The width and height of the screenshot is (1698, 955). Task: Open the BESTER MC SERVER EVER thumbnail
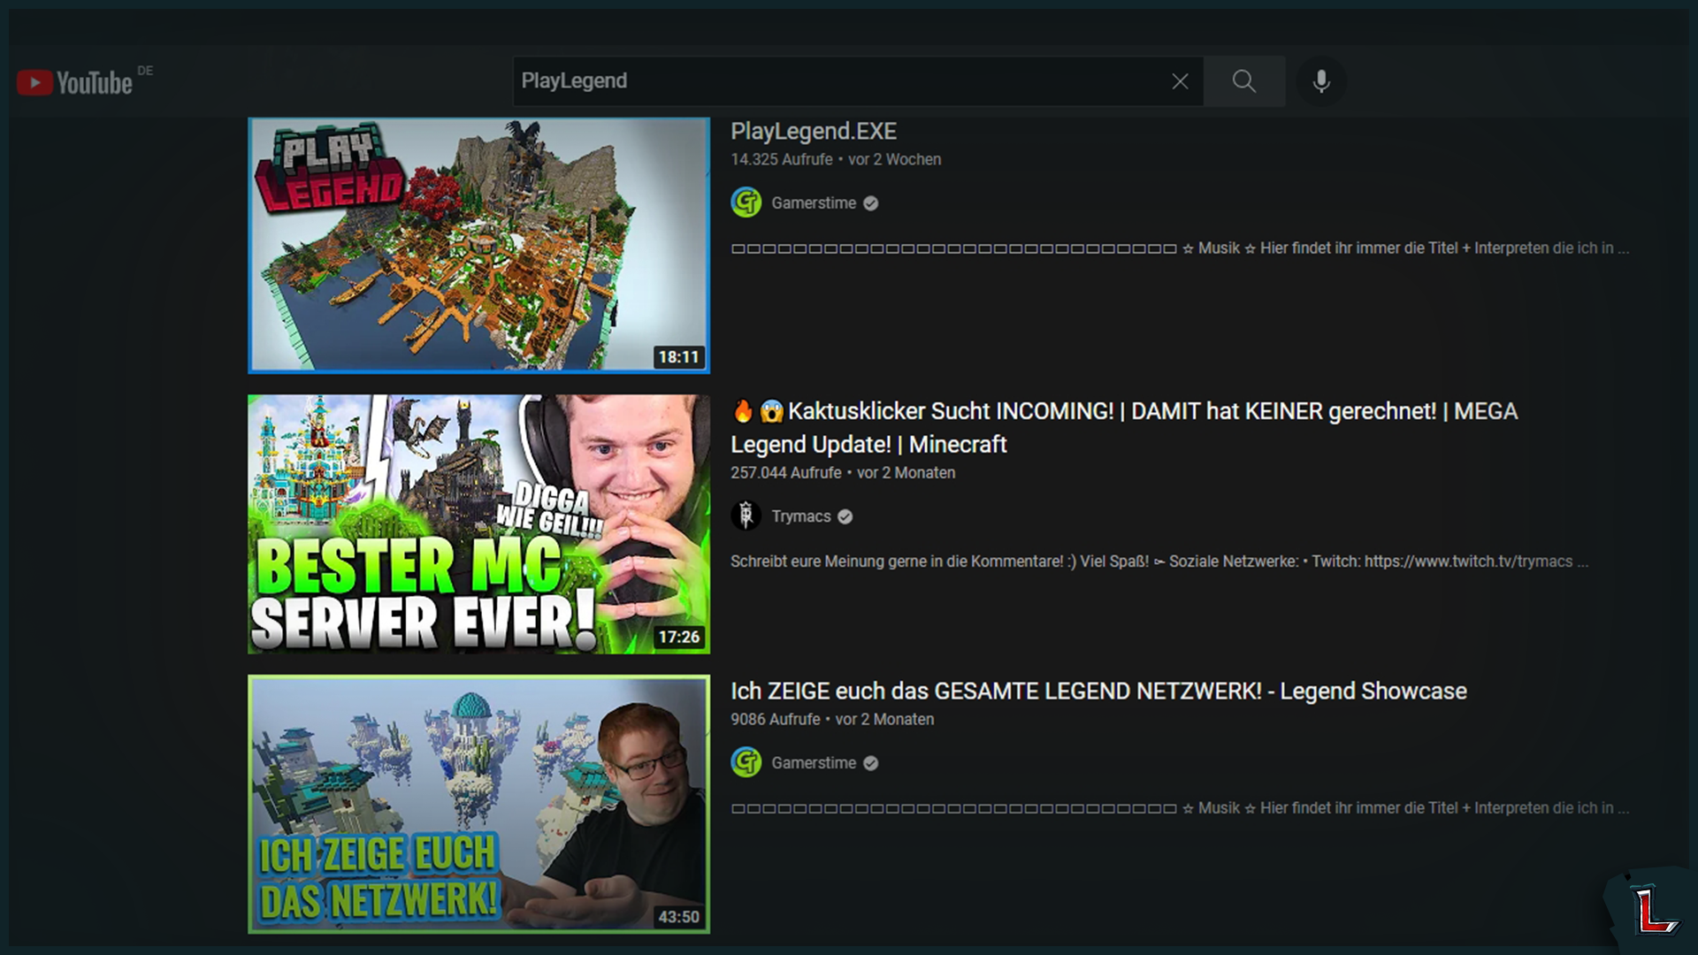tap(478, 524)
